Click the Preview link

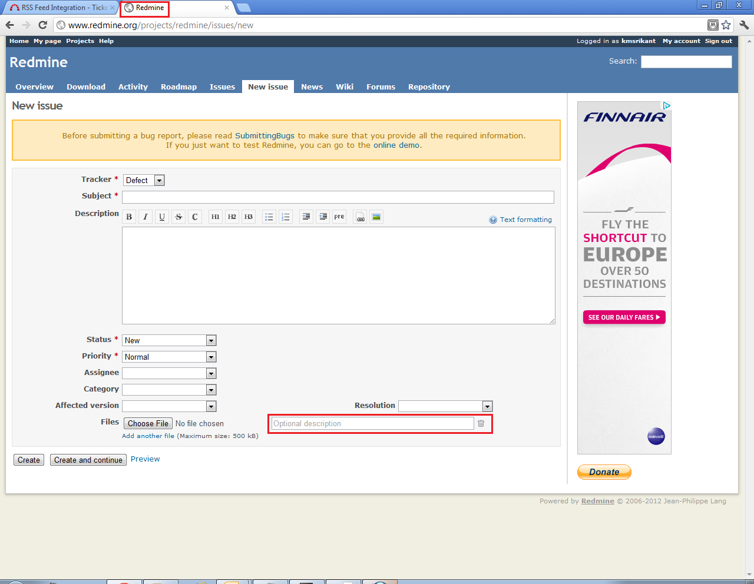[x=145, y=459]
